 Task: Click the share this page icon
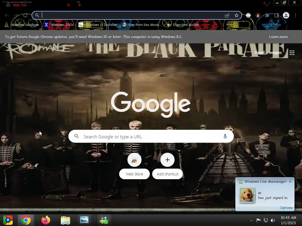click(x=227, y=15)
